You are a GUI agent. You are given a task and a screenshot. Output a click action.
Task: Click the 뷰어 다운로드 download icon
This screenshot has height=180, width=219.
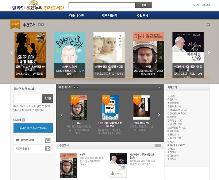click(x=48, y=140)
